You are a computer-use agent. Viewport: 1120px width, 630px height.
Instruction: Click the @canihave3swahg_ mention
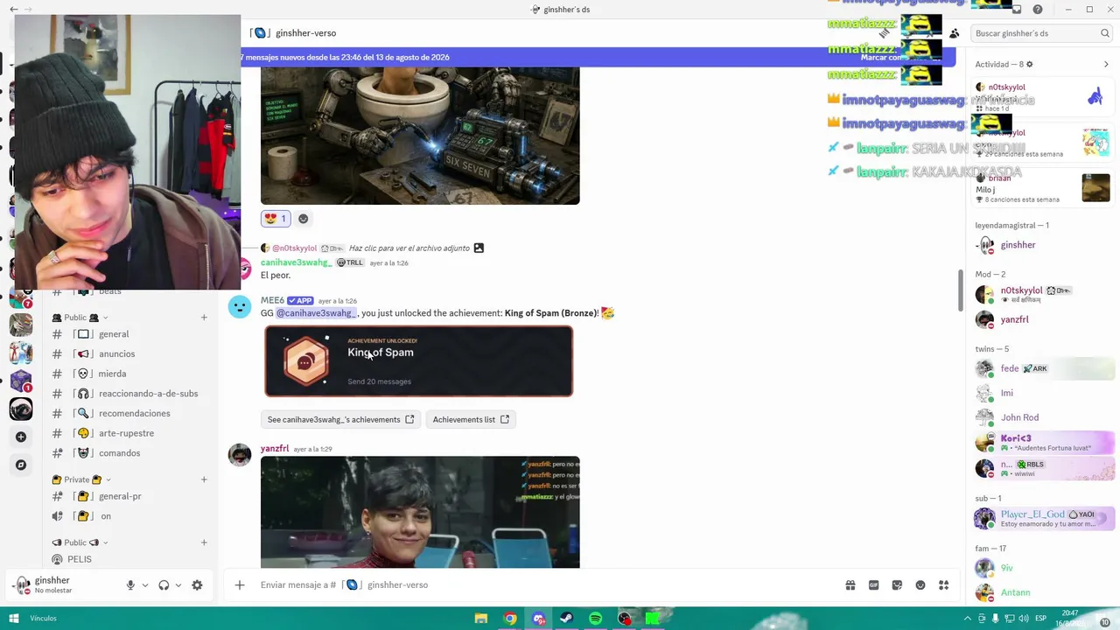(317, 313)
